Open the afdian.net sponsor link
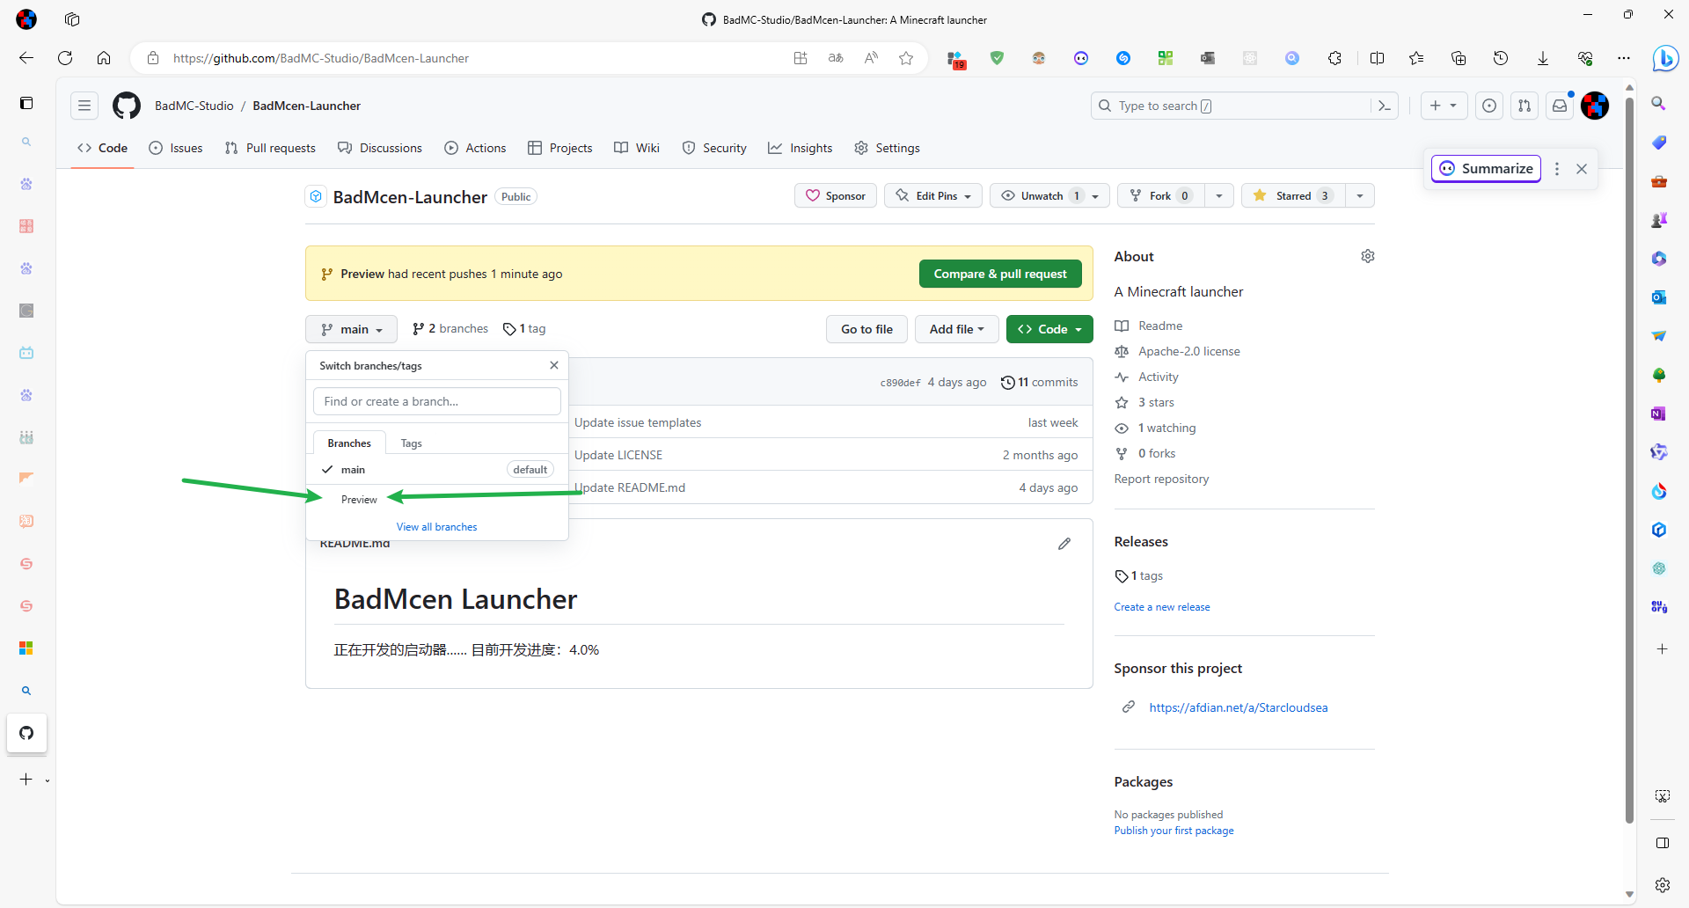 1239,707
